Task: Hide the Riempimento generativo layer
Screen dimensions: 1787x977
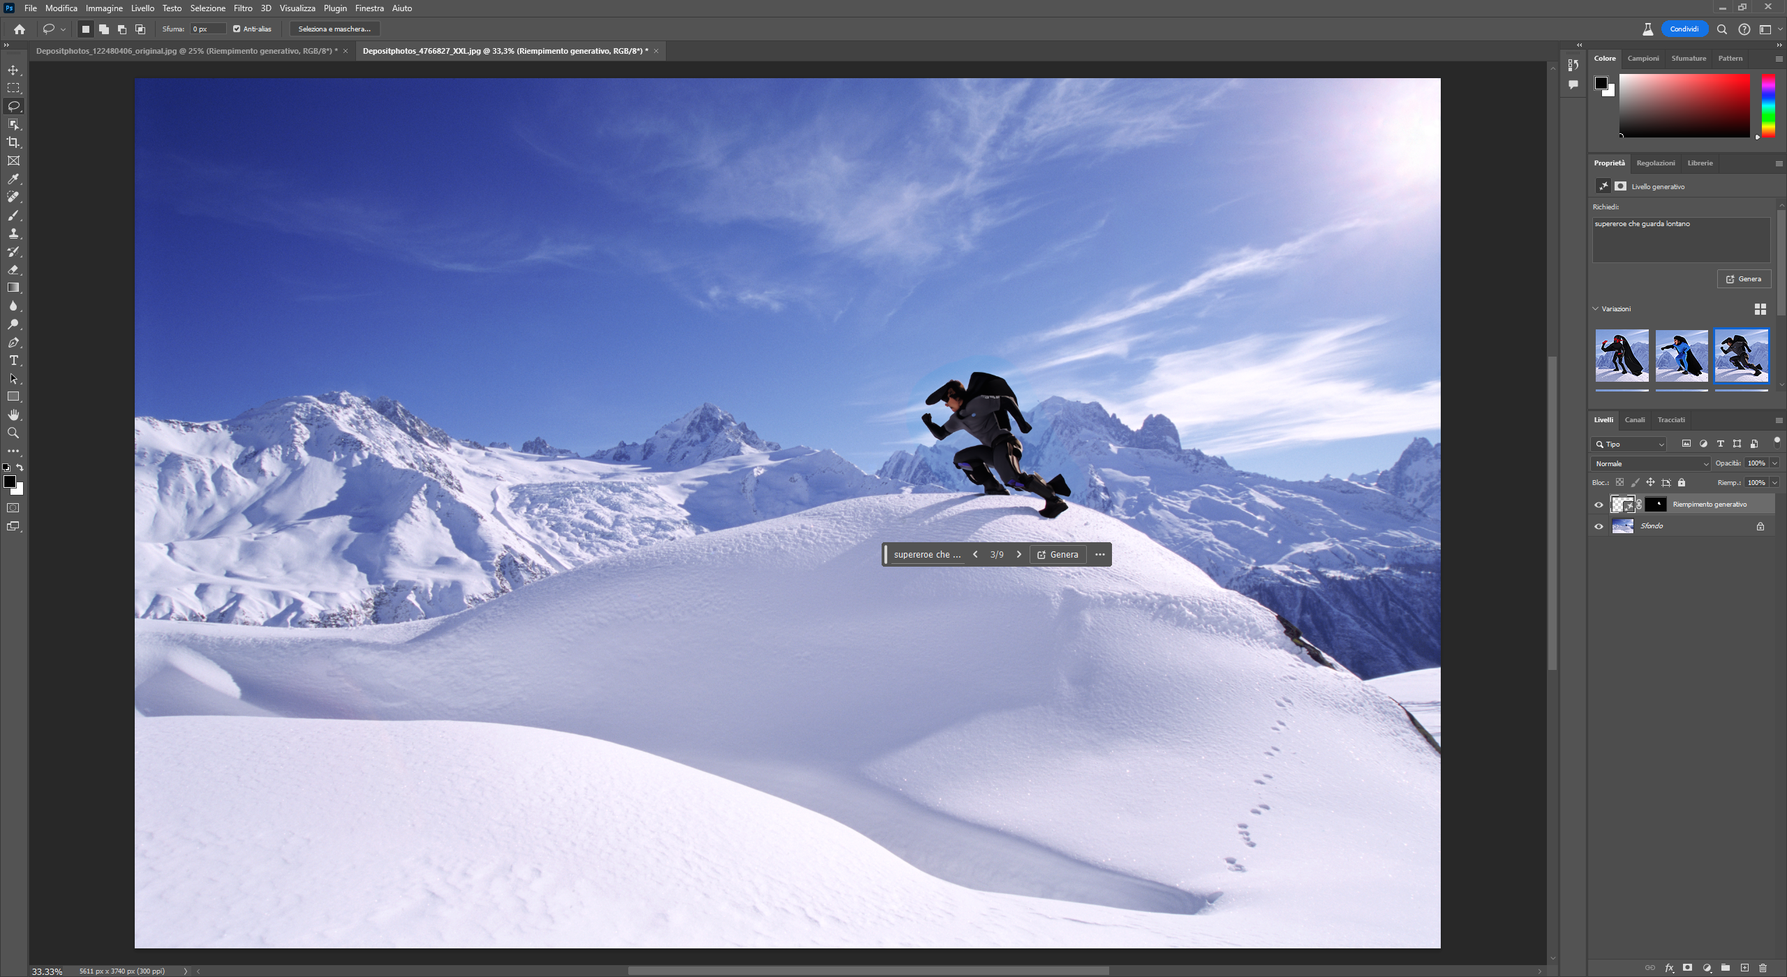Action: pos(1599,505)
